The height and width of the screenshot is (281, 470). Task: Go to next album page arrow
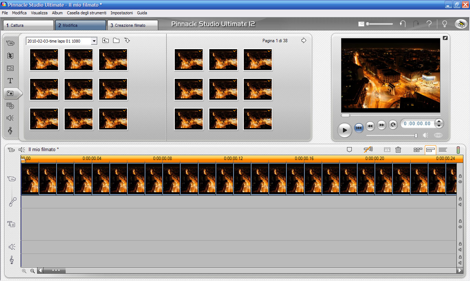click(304, 41)
